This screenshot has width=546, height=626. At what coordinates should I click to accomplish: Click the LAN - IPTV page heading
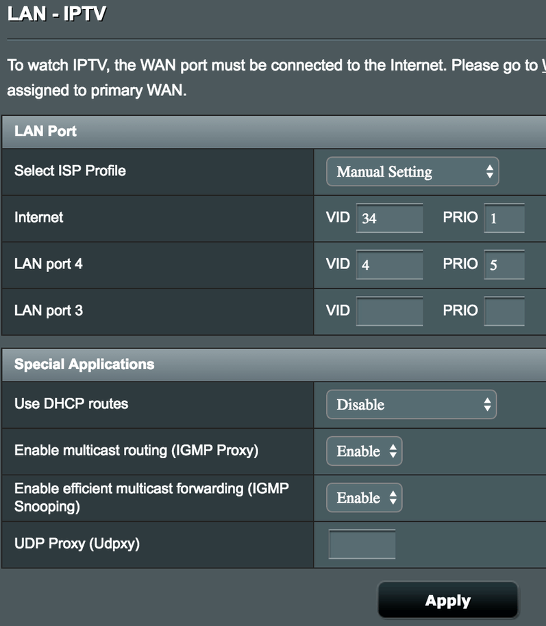pyautogui.click(x=56, y=13)
